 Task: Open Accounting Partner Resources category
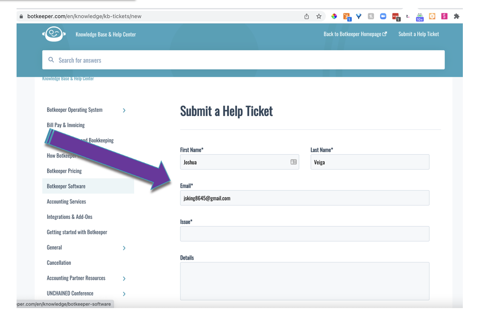(x=76, y=278)
